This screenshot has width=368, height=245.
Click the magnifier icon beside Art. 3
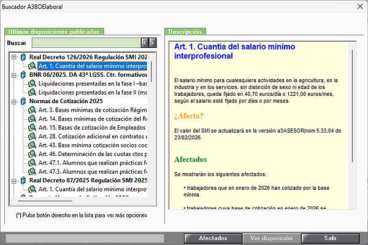coord(32,110)
